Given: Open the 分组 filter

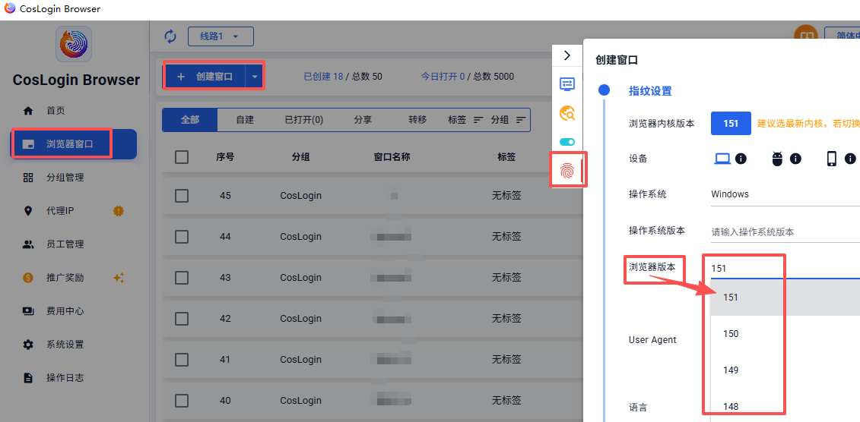Looking at the screenshot, I should tap(508, 119).
